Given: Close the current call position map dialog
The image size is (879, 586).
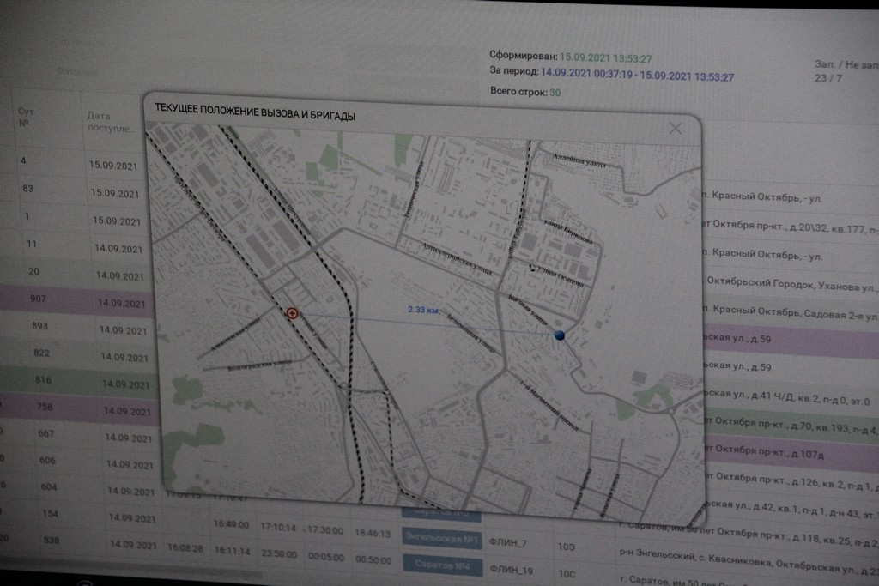Looking at the screenshot, I should pos(675,129).
